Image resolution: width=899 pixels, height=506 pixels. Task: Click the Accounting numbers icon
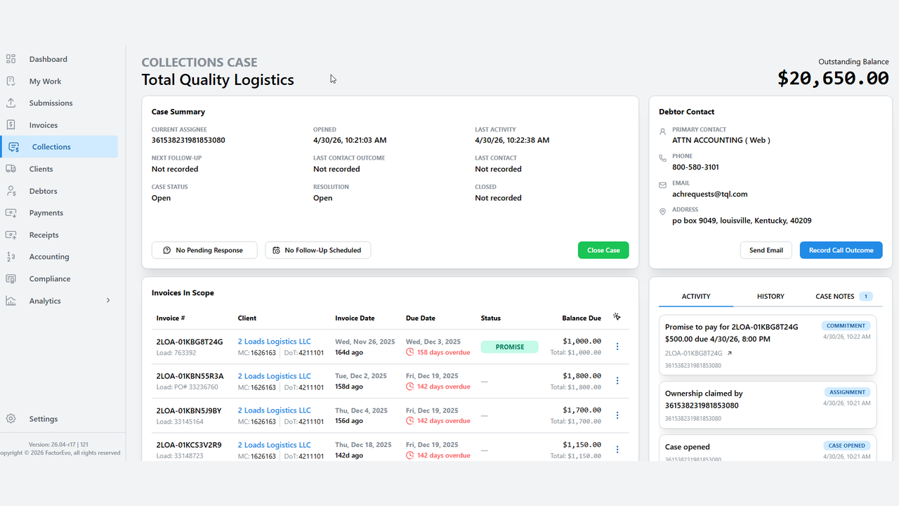[11, 257]
